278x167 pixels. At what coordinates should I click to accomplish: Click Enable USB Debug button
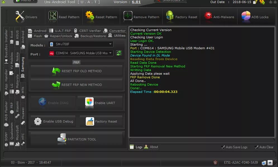pyautogui.click(x=53, y=121)
